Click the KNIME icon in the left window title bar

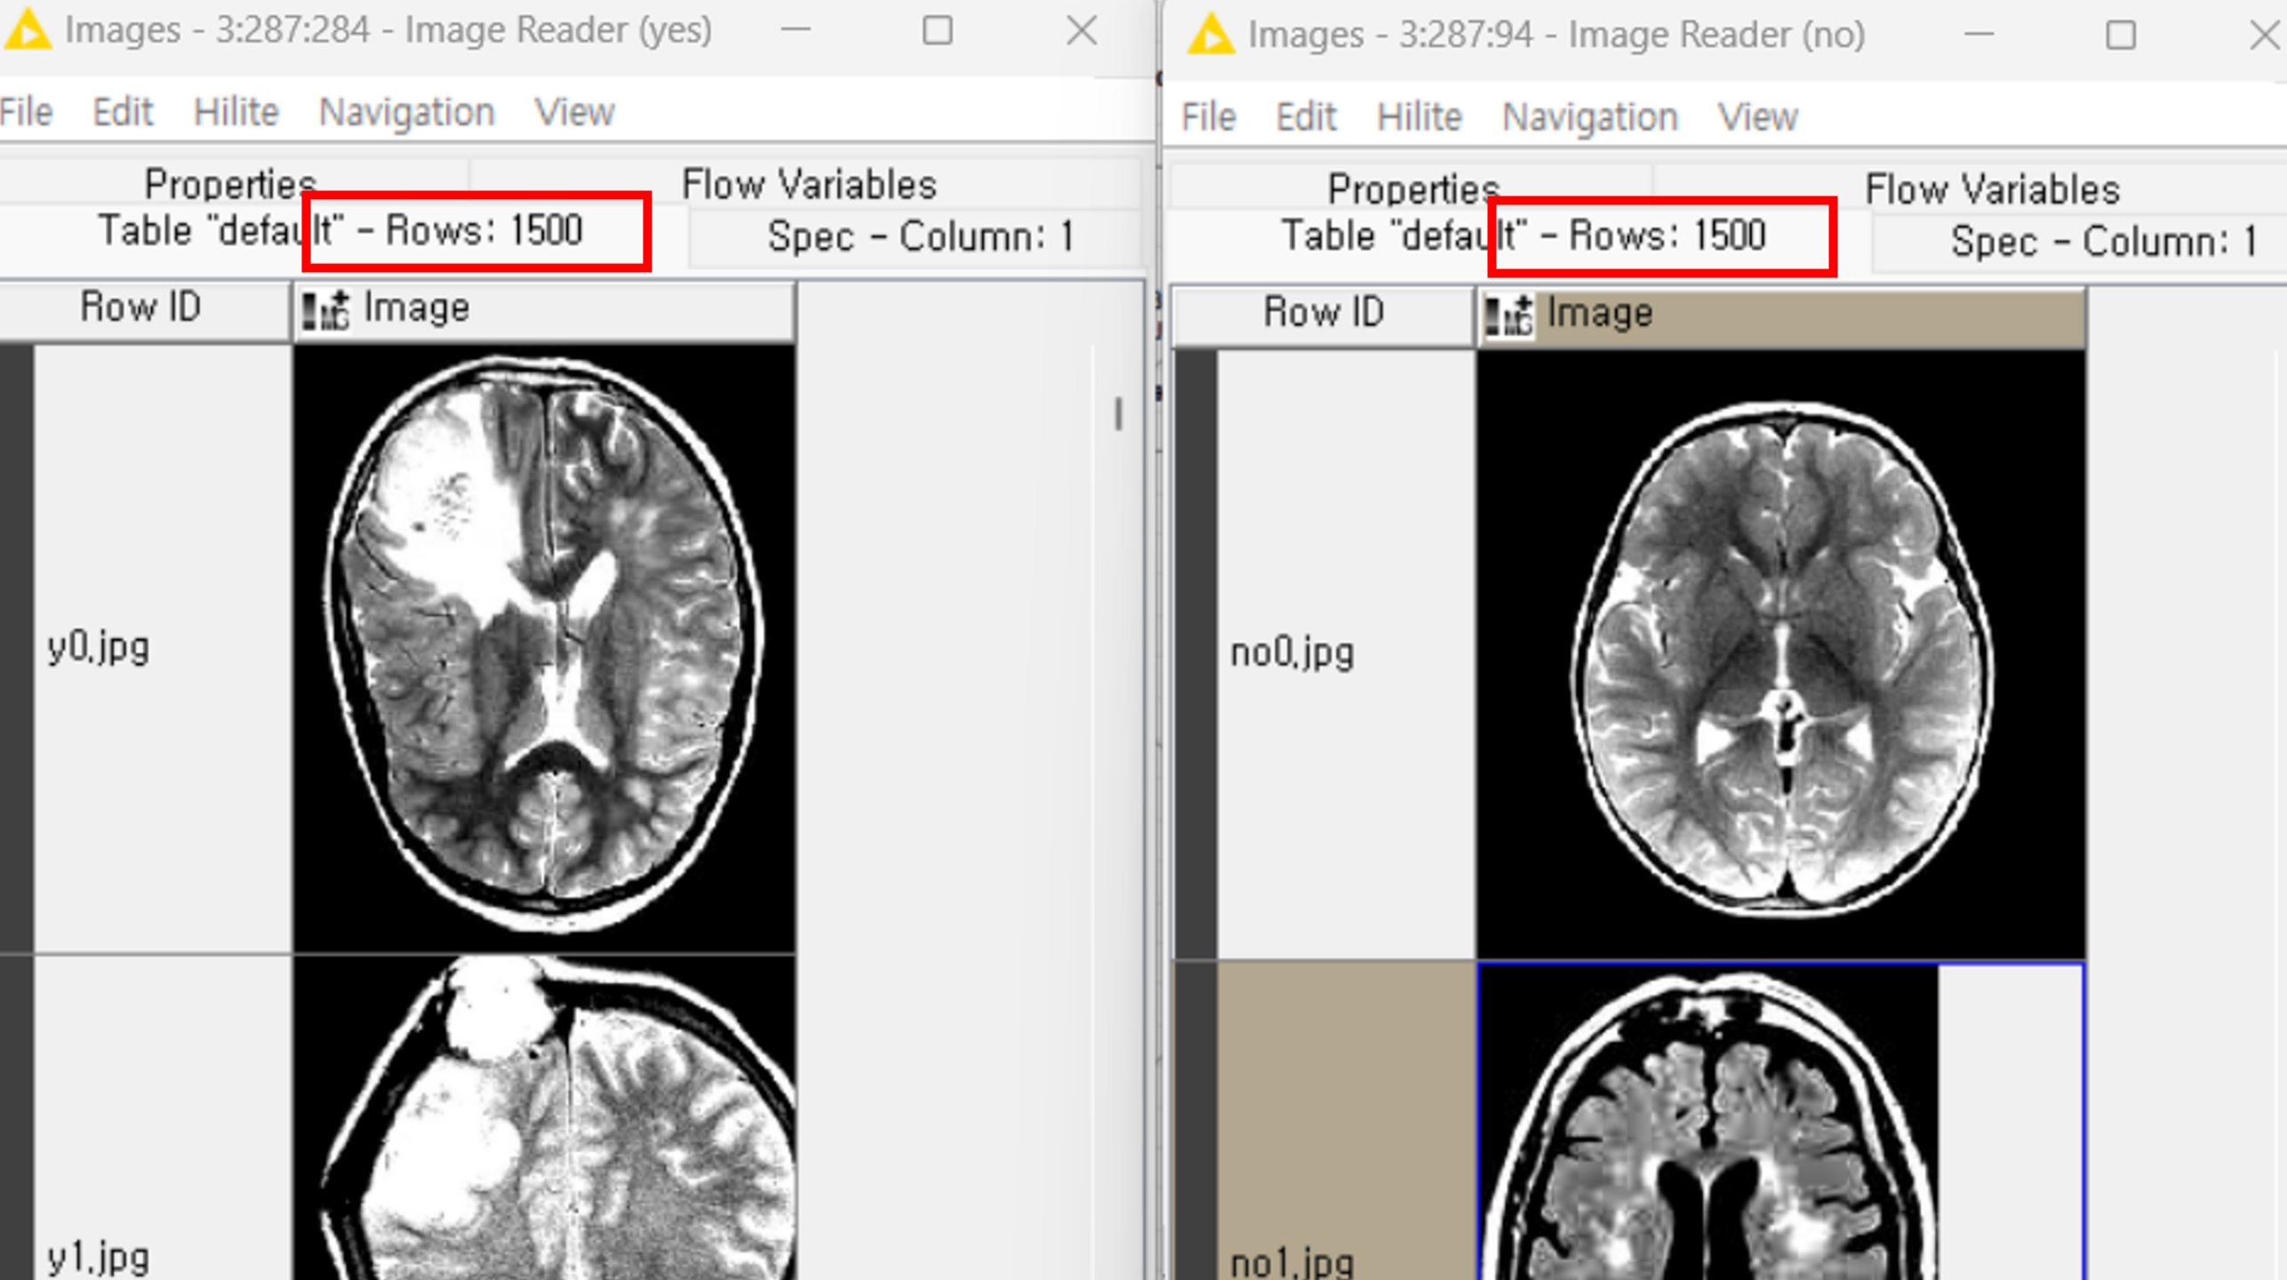[27, 29]
